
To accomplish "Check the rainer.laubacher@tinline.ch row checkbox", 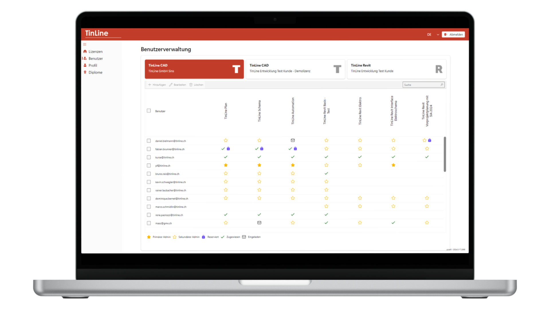I will click(149, 190).
